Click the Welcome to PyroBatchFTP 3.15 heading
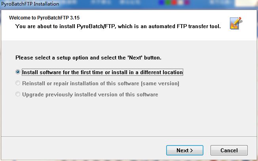Screen dimensions: 258x161 (x=47, y=18)
